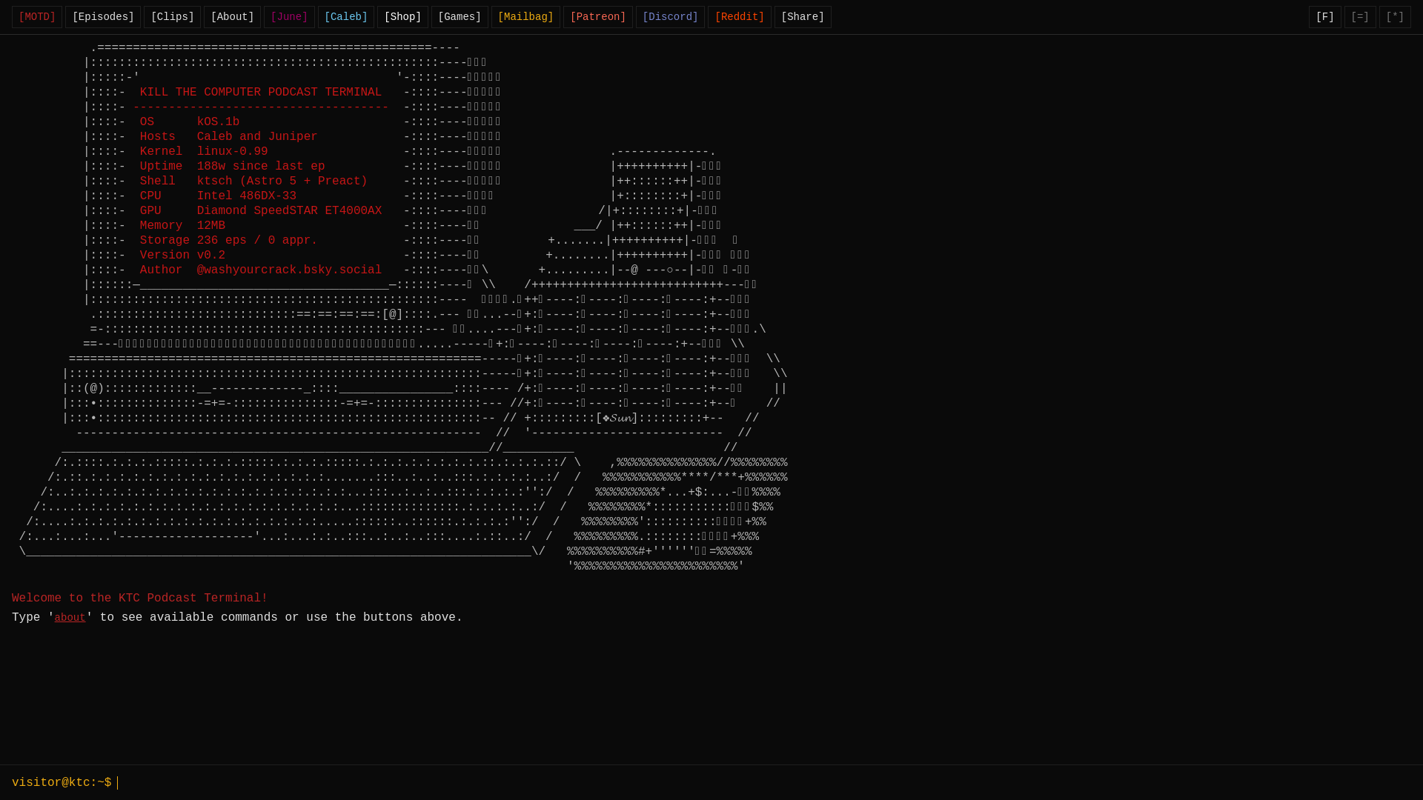Screen dimensions: 1423x800
Task: Toggle the [=] display option
Action: click(x=1360, y=17)
